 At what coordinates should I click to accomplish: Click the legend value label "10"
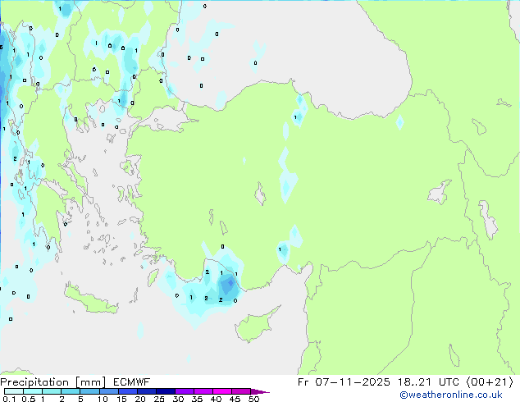click(103, 399)
